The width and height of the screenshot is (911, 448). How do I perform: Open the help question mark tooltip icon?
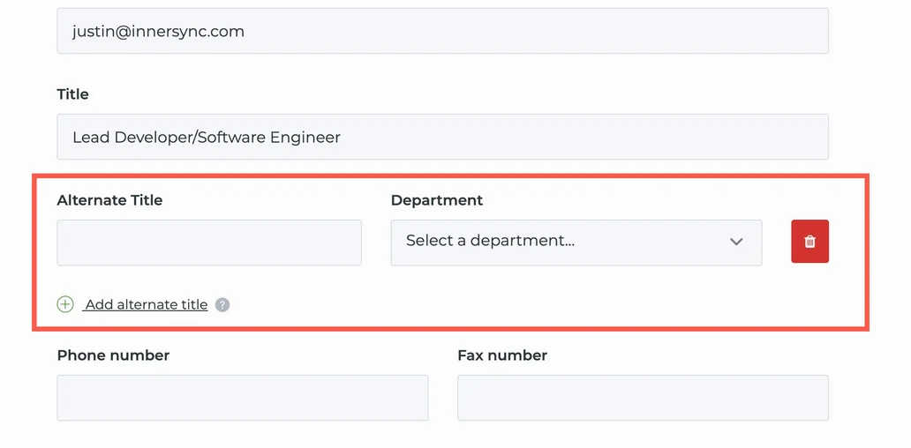point(222,305)
